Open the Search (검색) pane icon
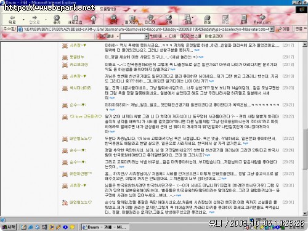This screenshot has height=231, width=308. (113, 20)
